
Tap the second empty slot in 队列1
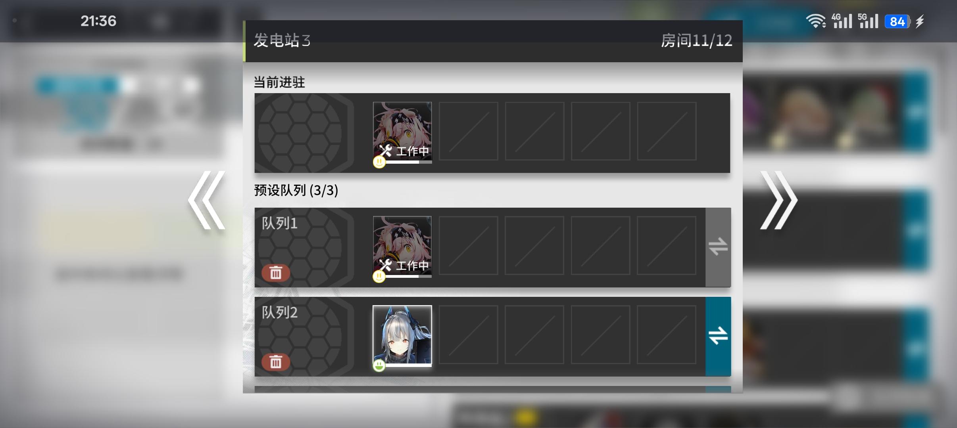[534, 245]
